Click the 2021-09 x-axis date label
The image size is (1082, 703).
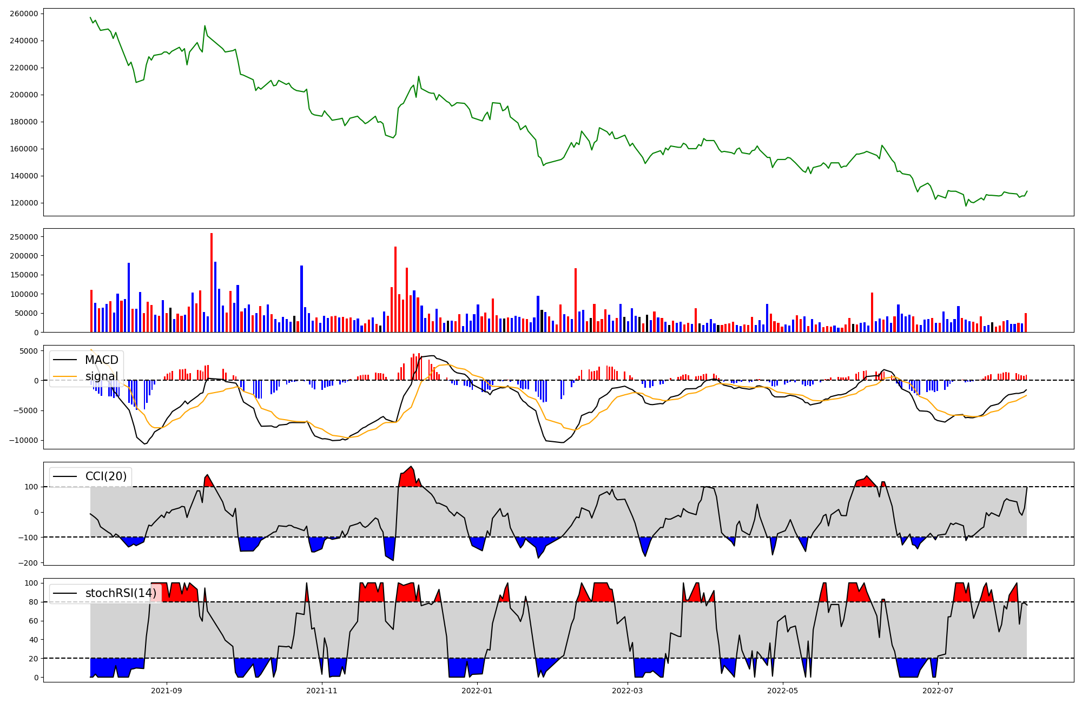(x=167, y=691)
